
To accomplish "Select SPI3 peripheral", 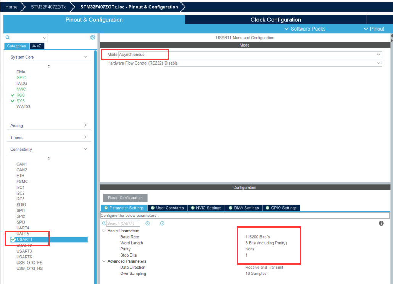I will [21, 222].
